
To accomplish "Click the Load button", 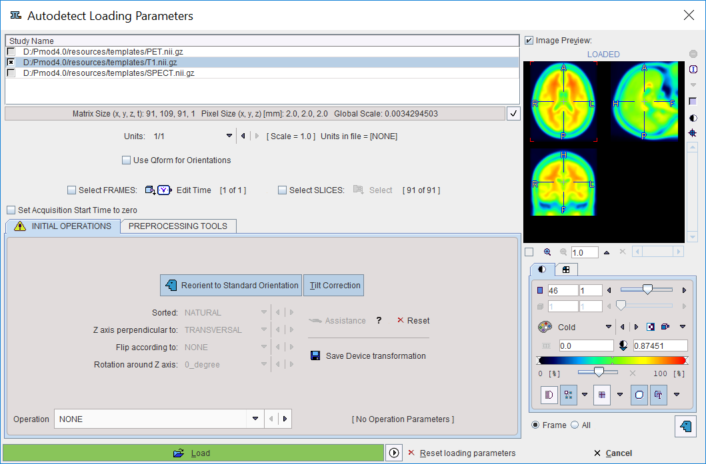I will click(193, 453).
